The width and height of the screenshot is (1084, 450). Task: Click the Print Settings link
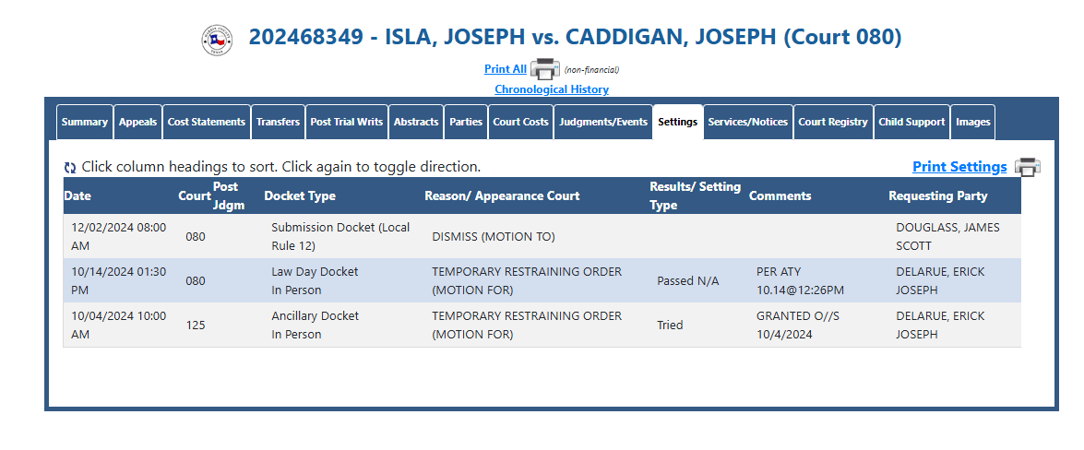pos(959,167)
